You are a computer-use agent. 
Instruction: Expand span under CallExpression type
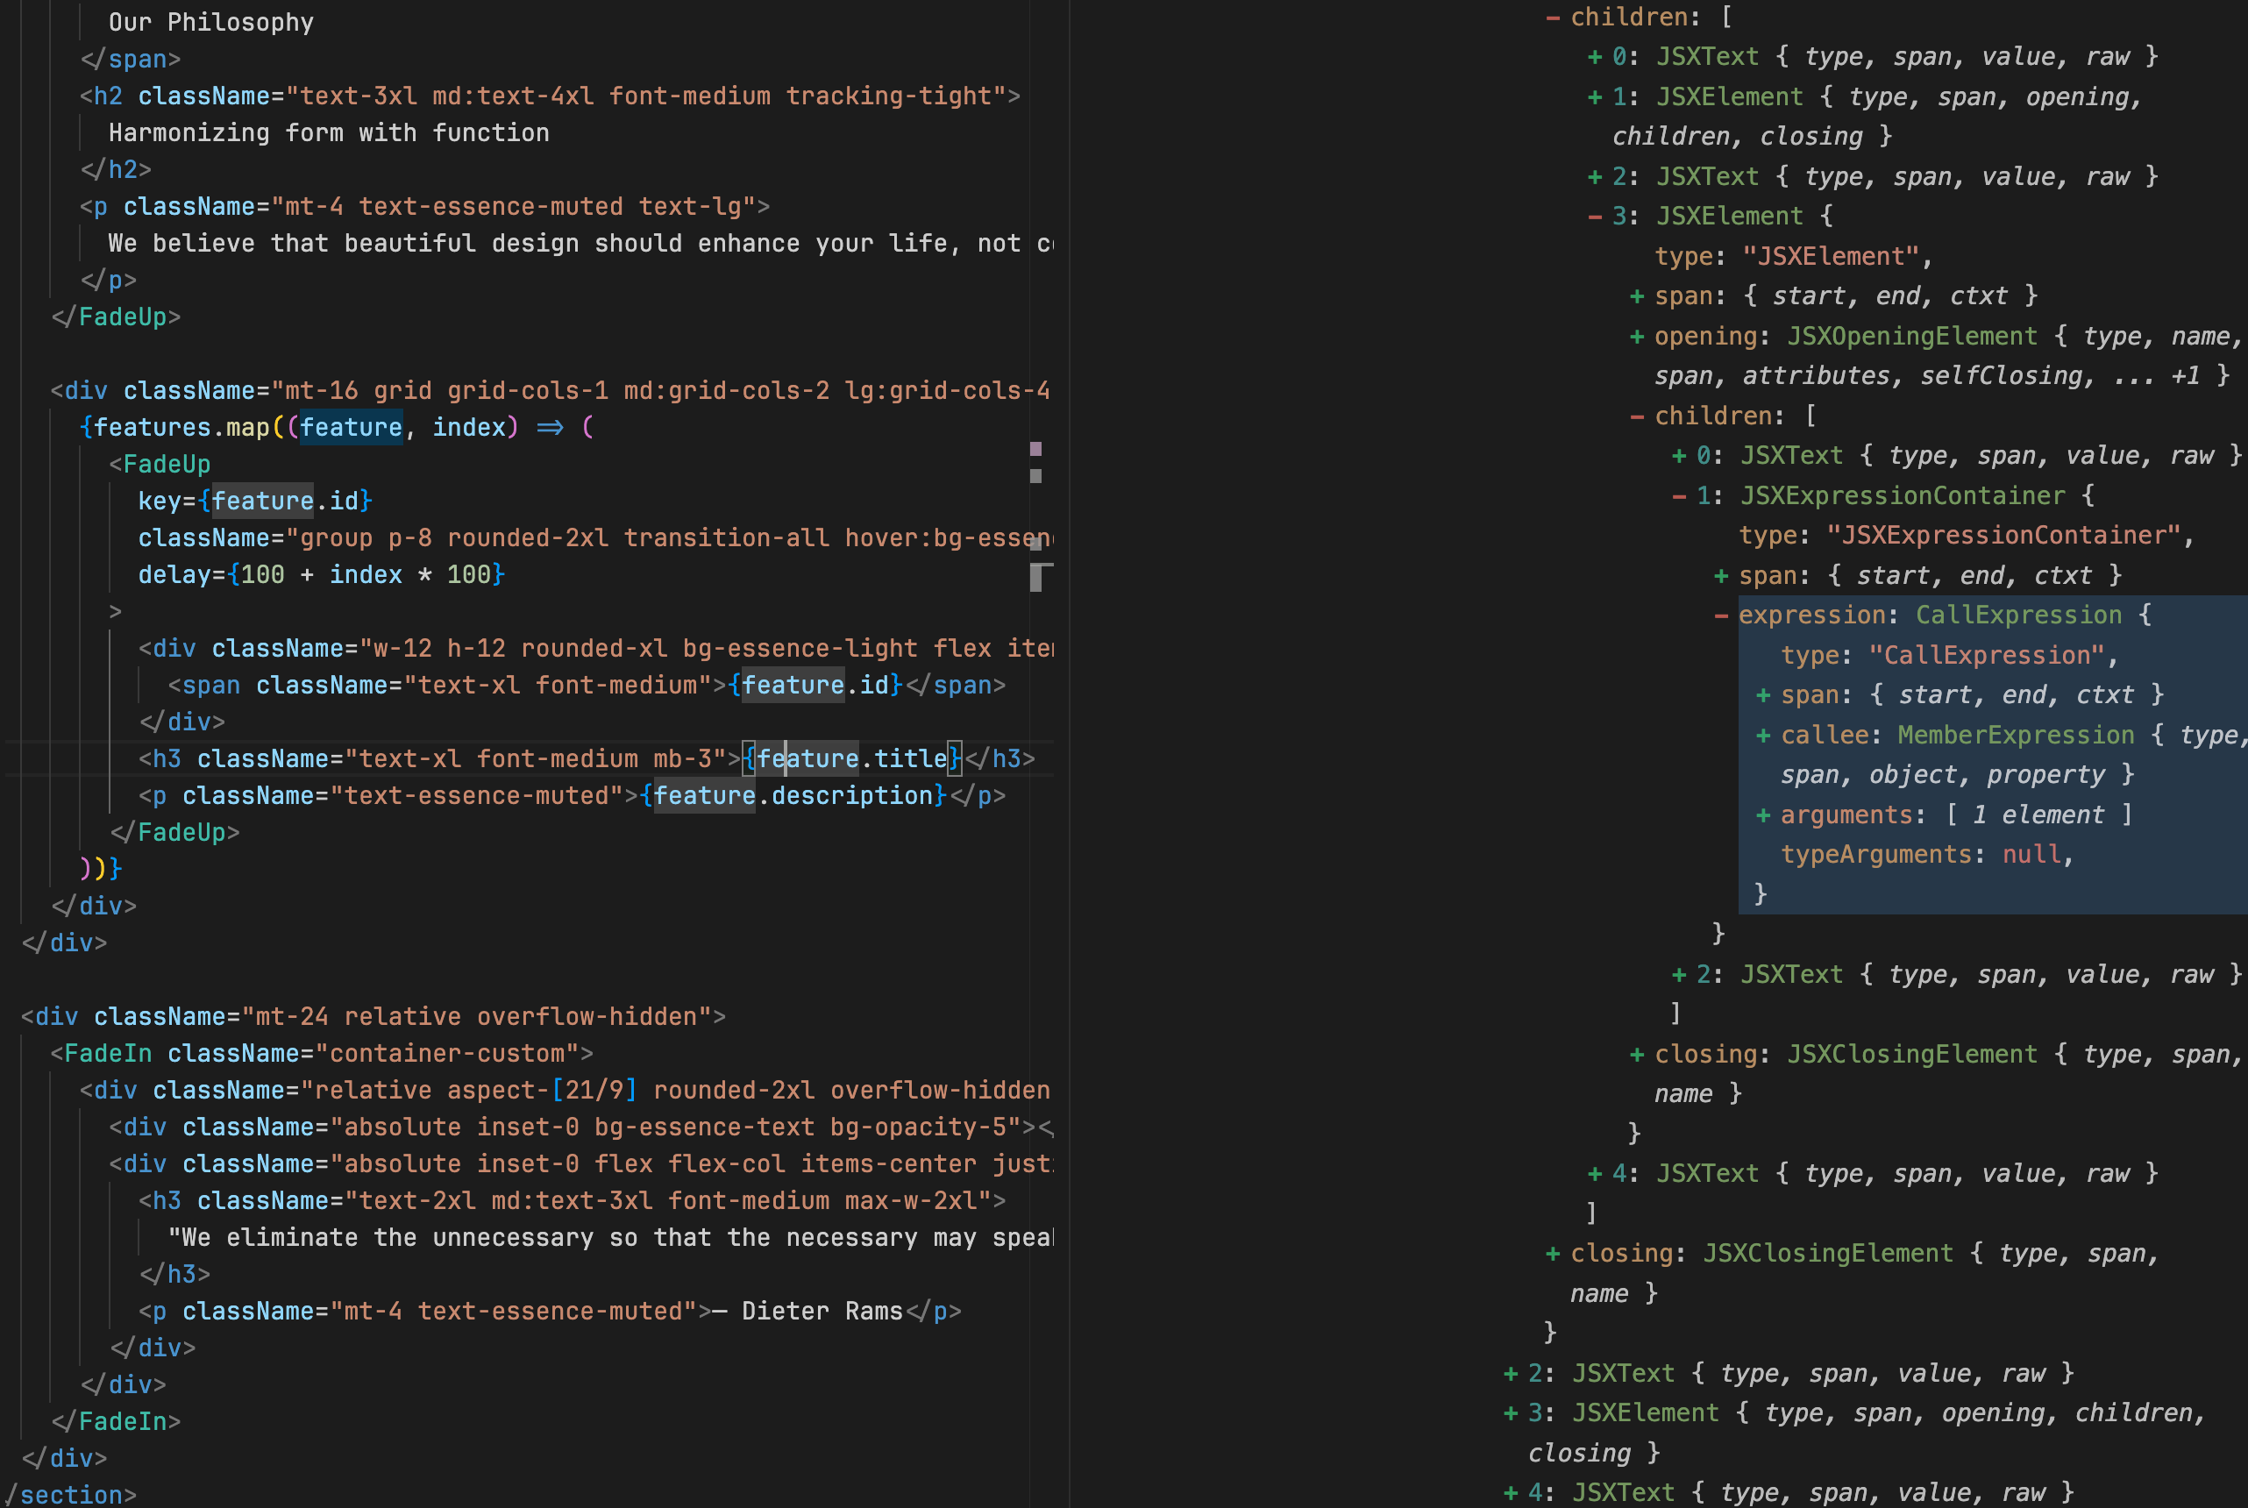click(1762, 695)
